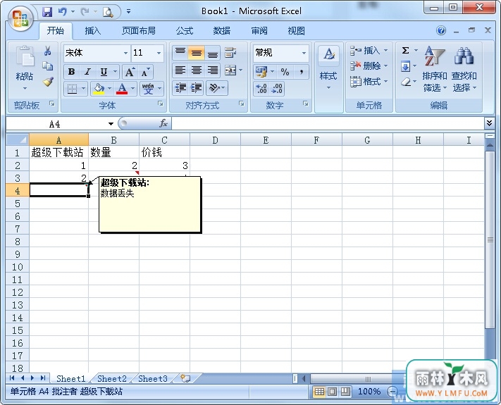Toggle underline formatting
501x405 pixels.
104,72
